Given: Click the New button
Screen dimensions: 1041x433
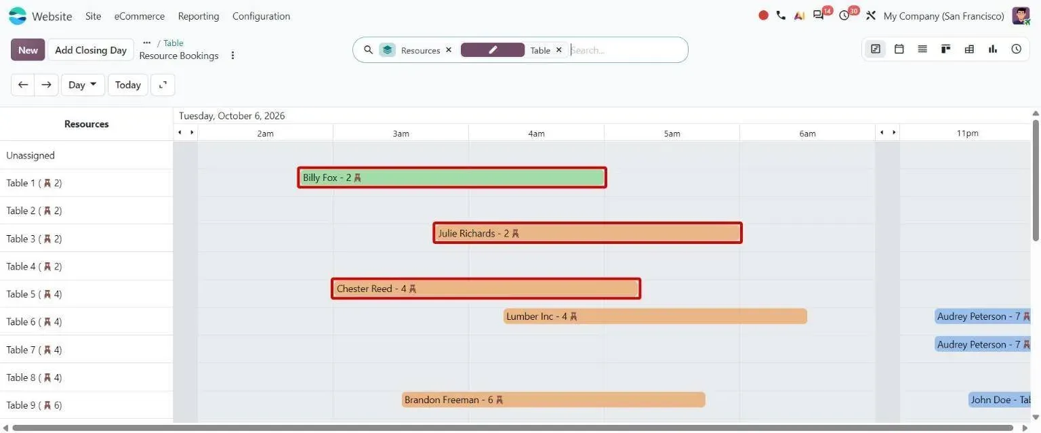Looking at the screenshot, I should (x=28, y=49).
